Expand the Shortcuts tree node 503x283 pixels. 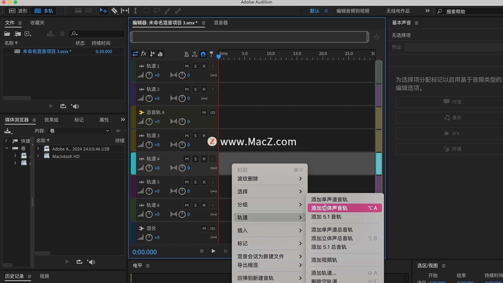(6, 141)
